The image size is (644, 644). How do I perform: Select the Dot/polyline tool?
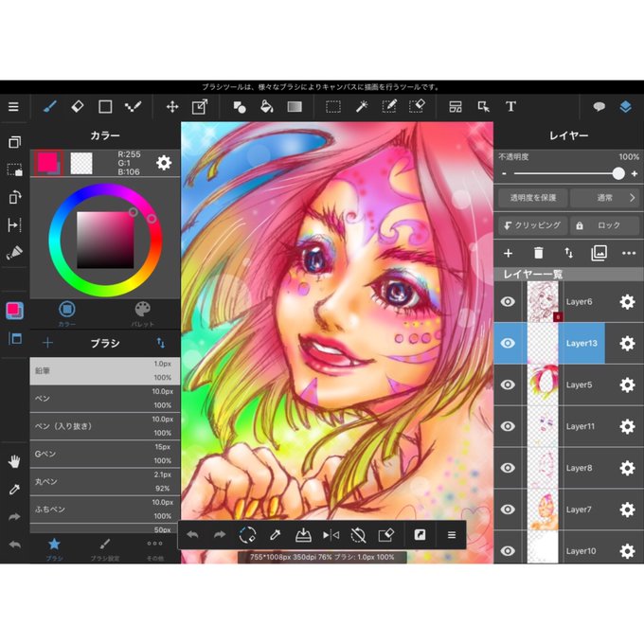coord(134,107)
